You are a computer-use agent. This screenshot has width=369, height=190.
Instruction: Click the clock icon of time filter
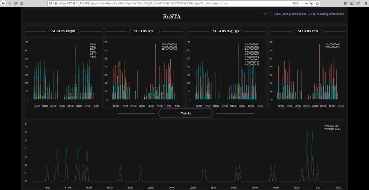pyautogui.click(x=265, y=14)
